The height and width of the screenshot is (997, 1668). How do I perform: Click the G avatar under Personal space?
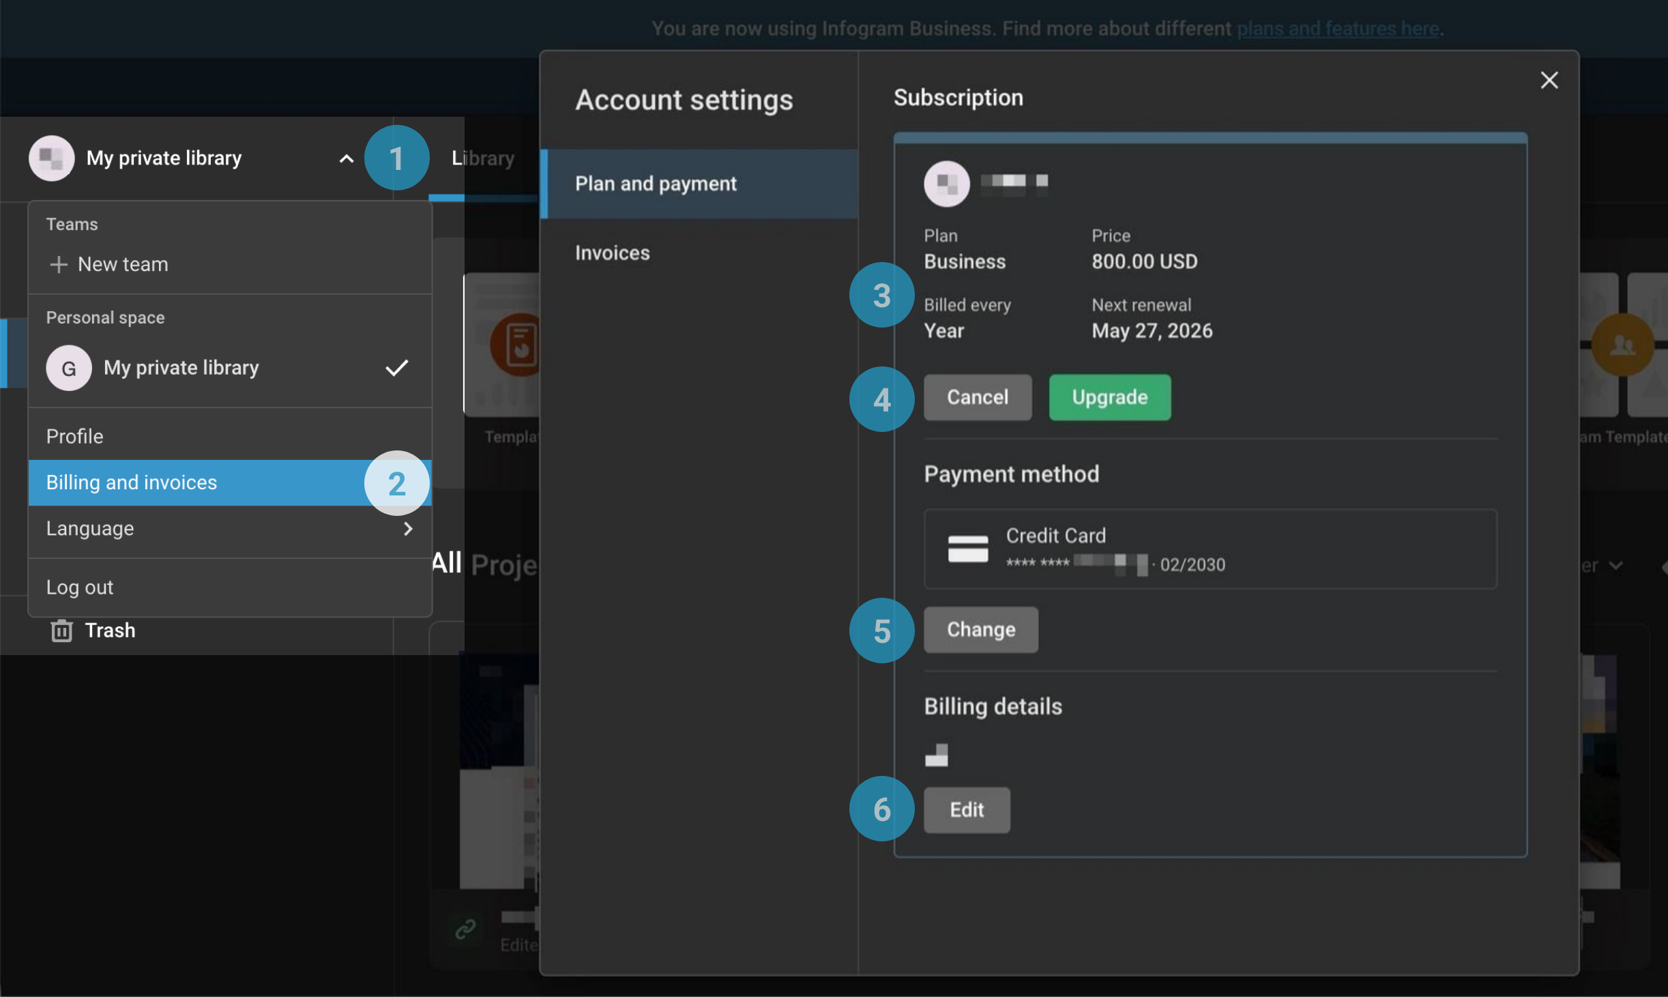[68, 367]
